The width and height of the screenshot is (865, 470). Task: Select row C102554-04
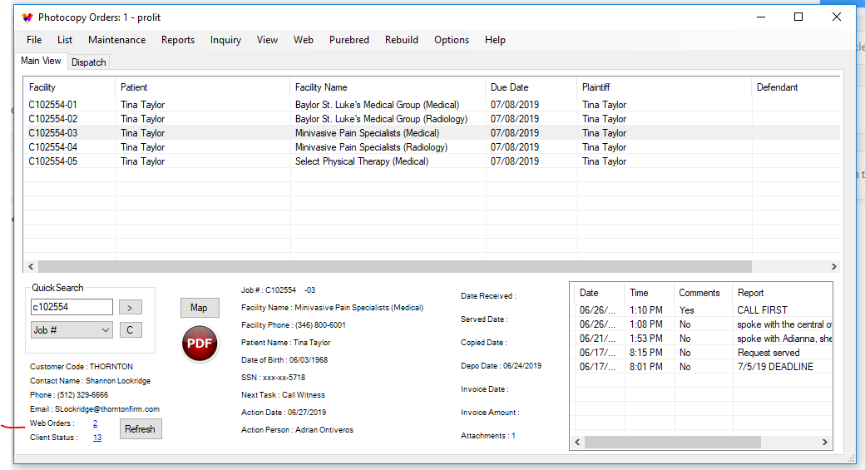click(x=432, y=147)
